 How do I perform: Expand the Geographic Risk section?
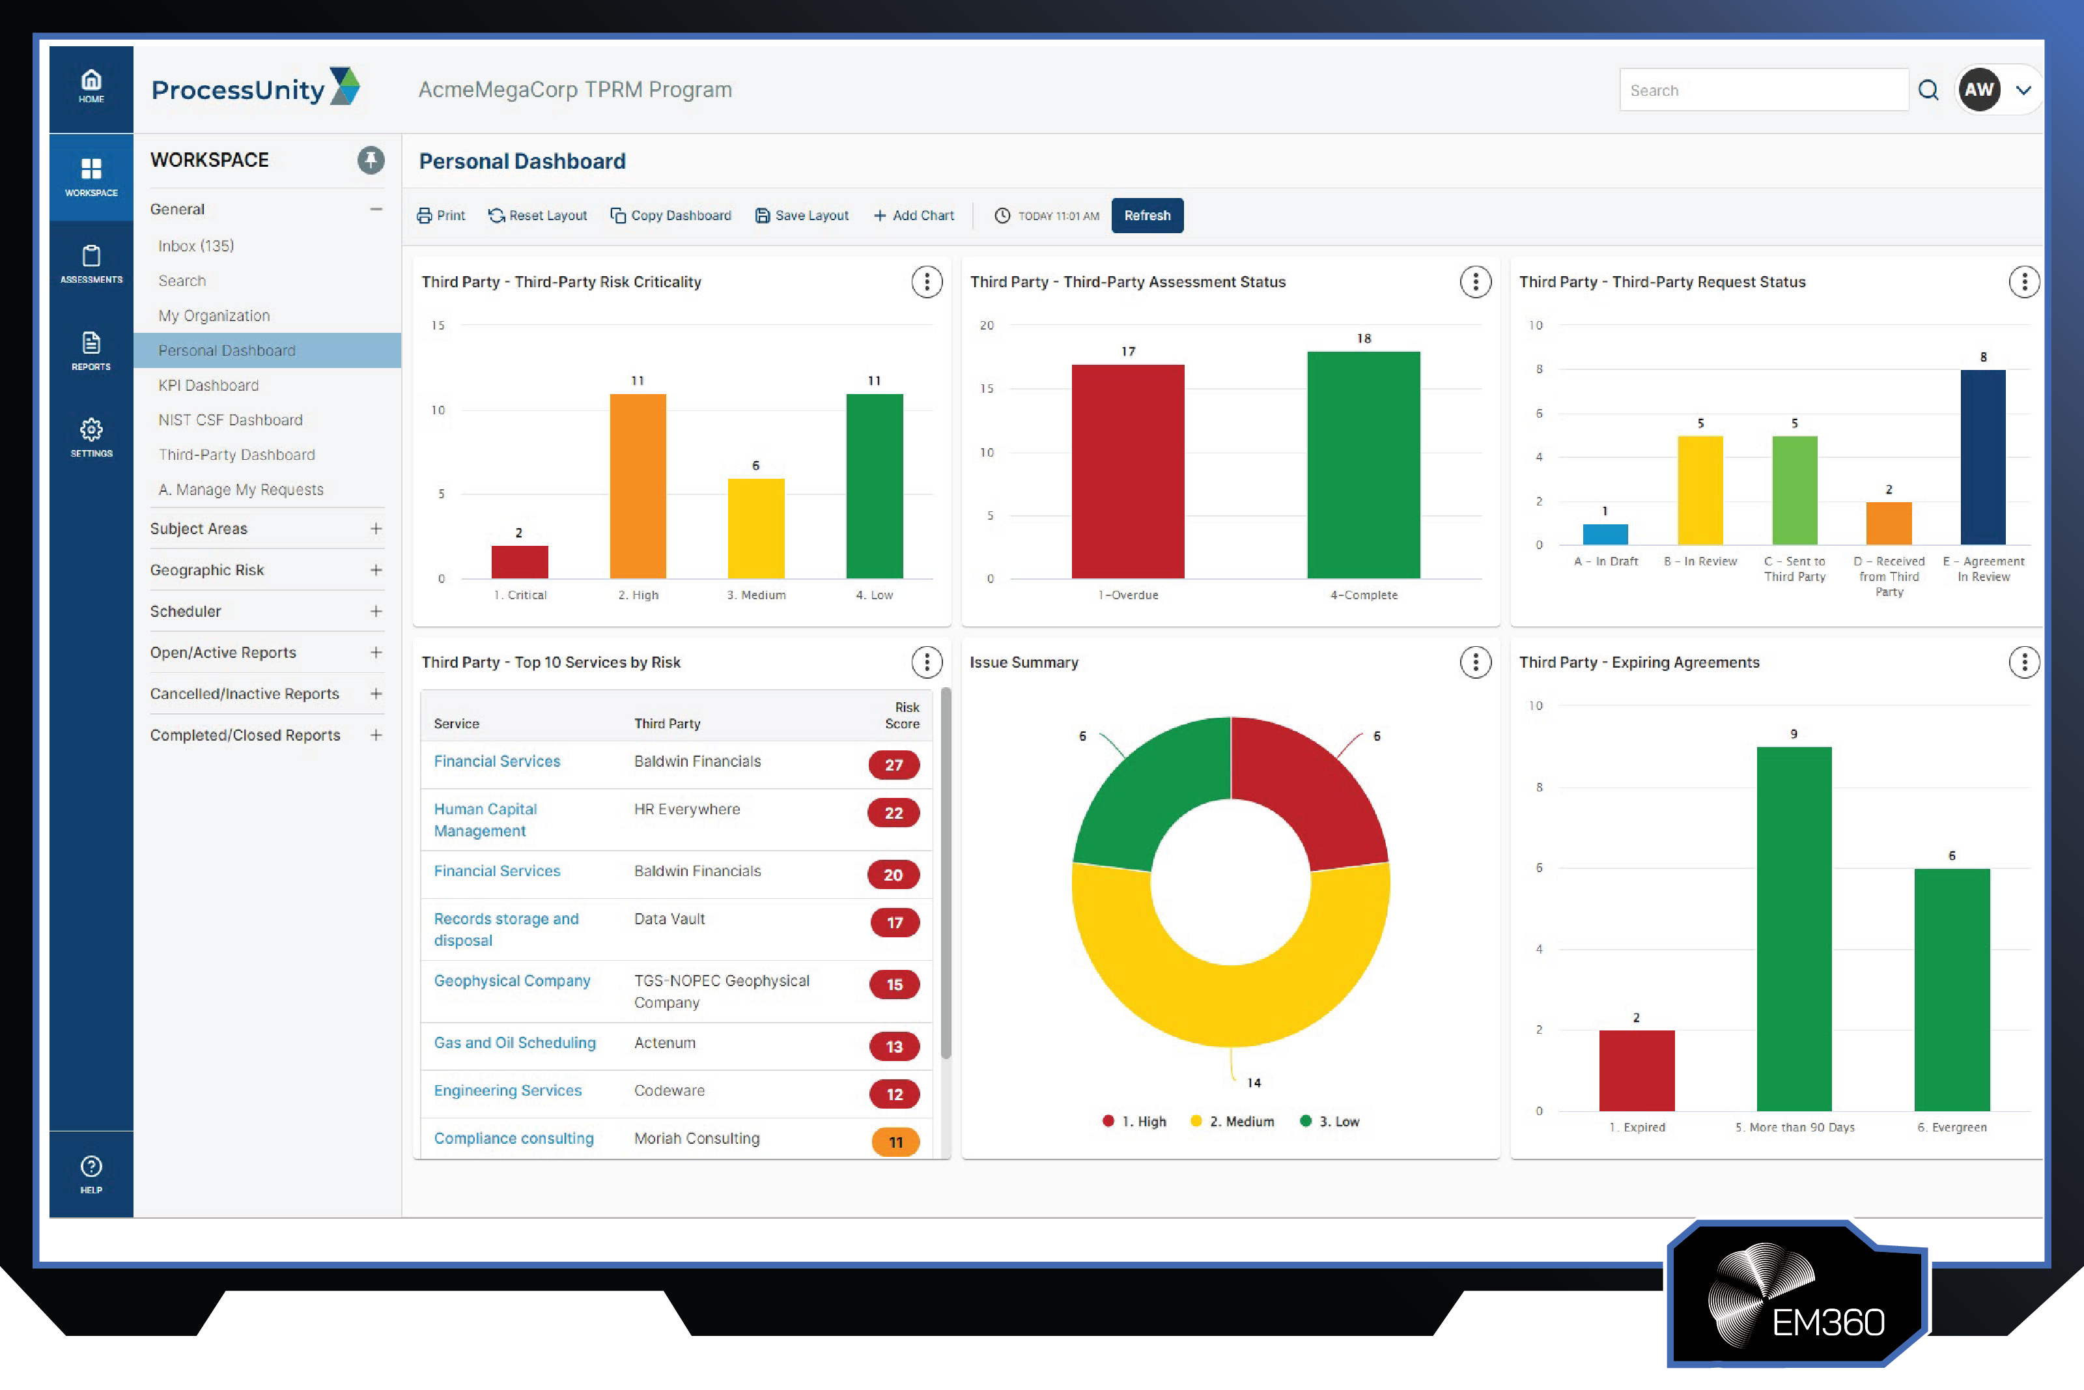[376, 570]
